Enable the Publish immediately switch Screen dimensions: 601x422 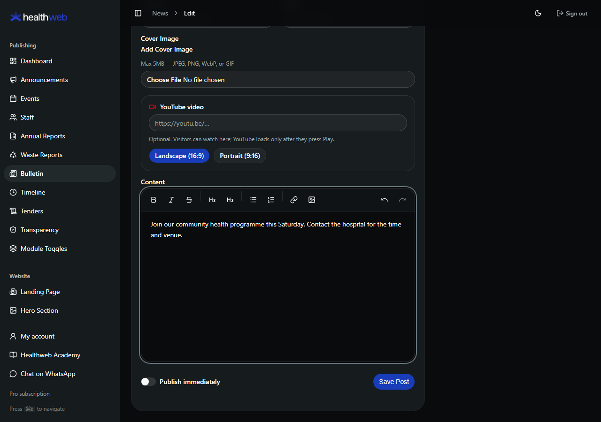(x=148, y=382)
